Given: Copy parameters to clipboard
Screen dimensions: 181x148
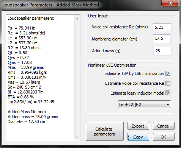Looking at the screenshot, I should tap(138, 137).
